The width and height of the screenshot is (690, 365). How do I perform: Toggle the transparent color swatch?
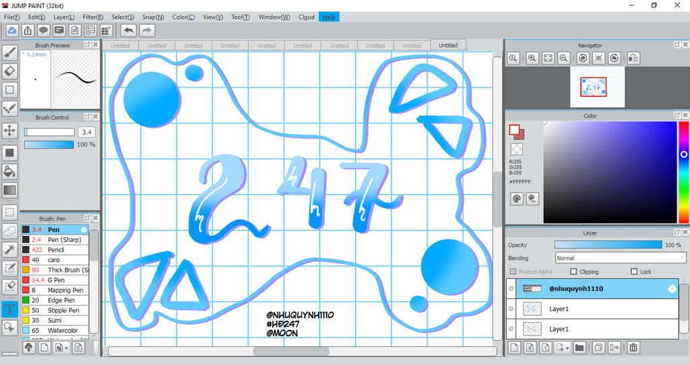[517, 149]
